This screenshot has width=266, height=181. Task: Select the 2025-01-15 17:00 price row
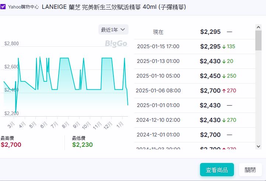click(194, 46)
